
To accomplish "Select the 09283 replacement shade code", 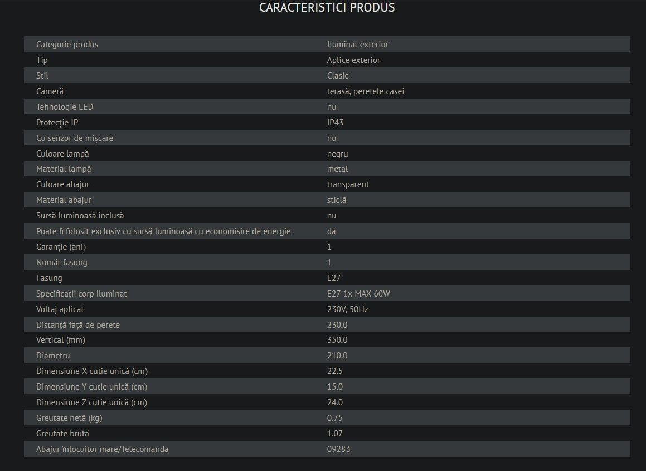I will (339, 449).
